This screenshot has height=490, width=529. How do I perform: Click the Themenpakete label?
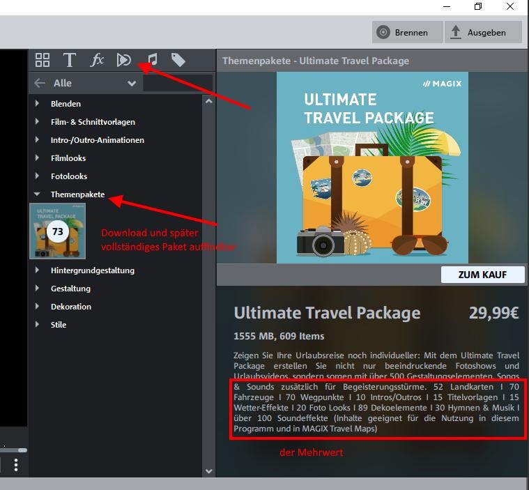point(77,194)
